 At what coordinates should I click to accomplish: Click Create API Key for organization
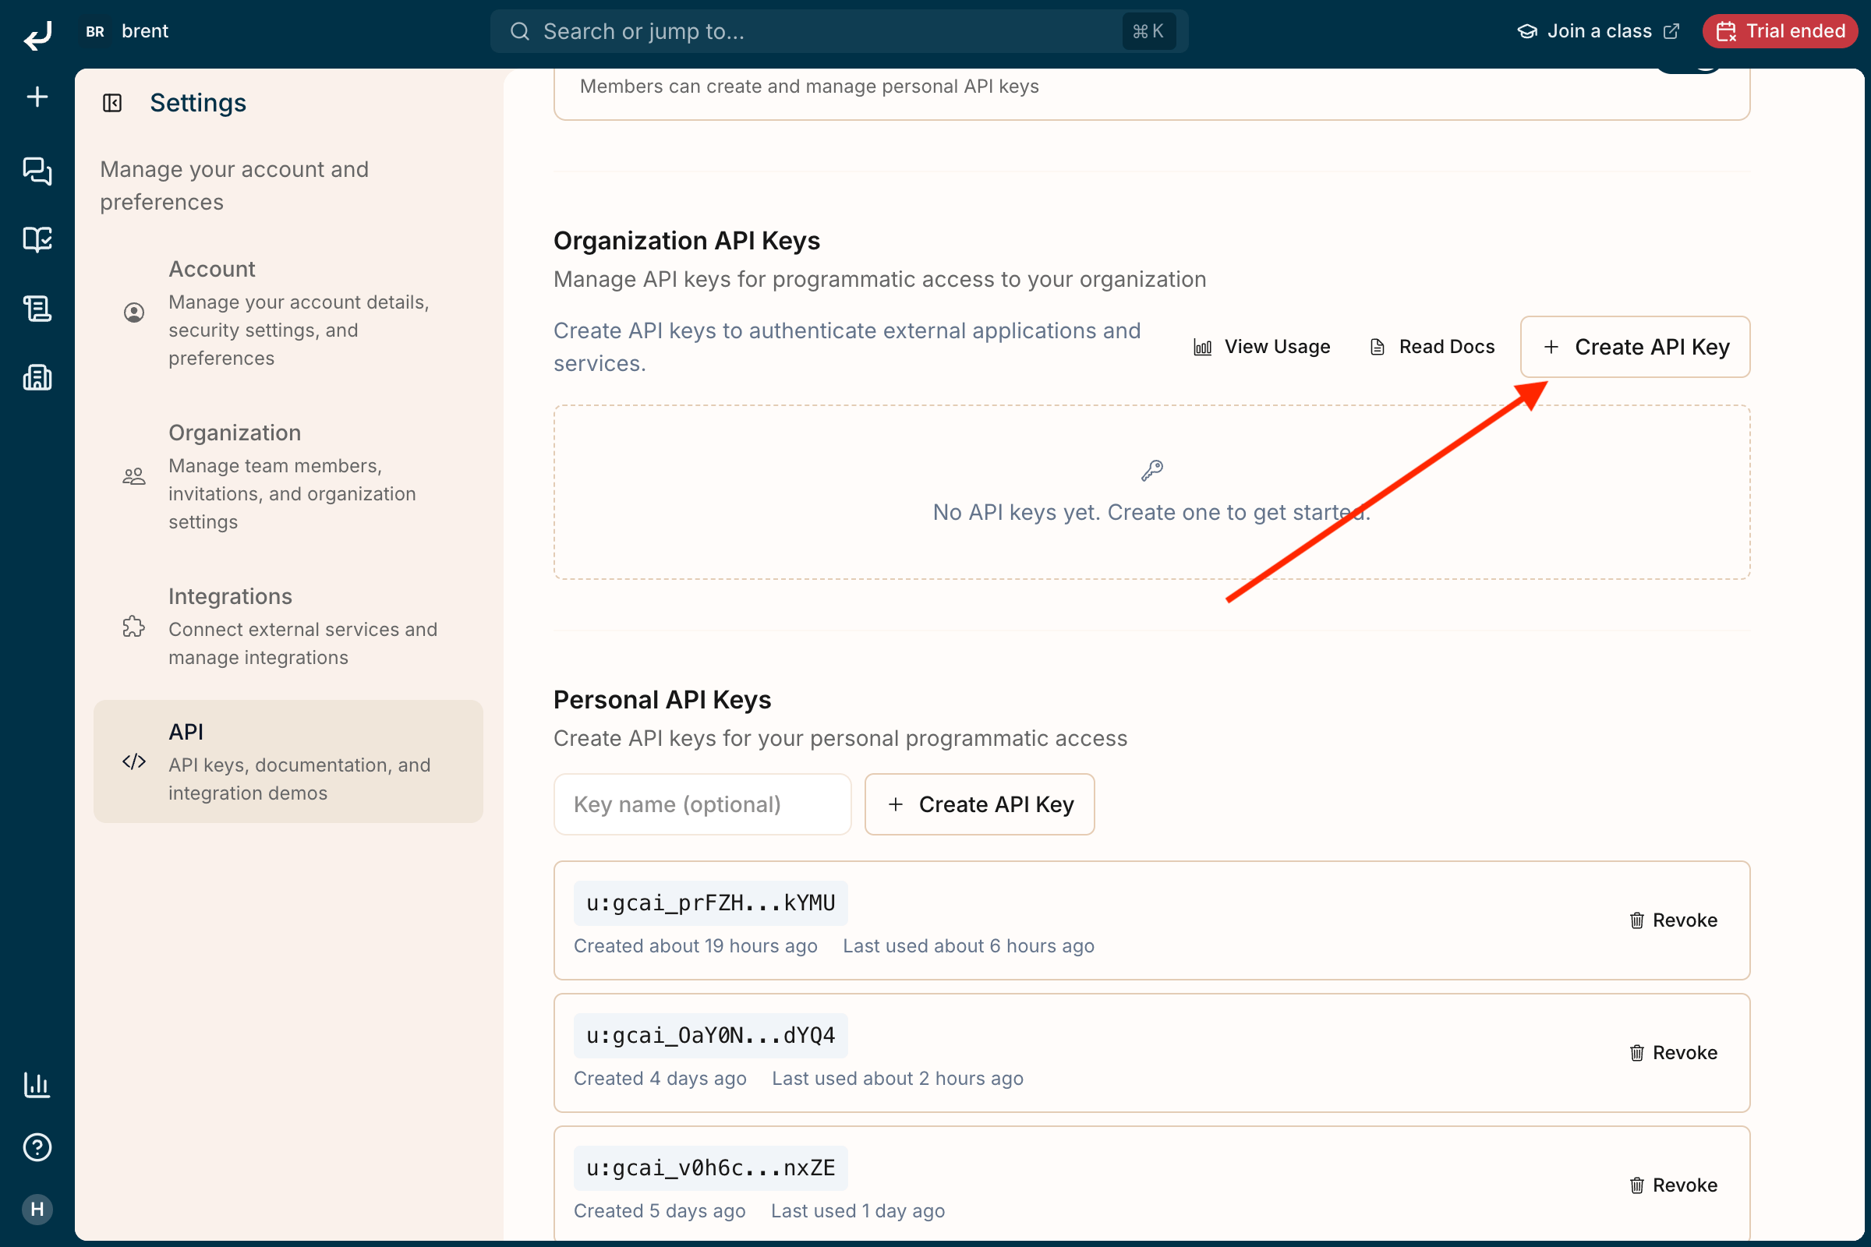[1636, 348]
